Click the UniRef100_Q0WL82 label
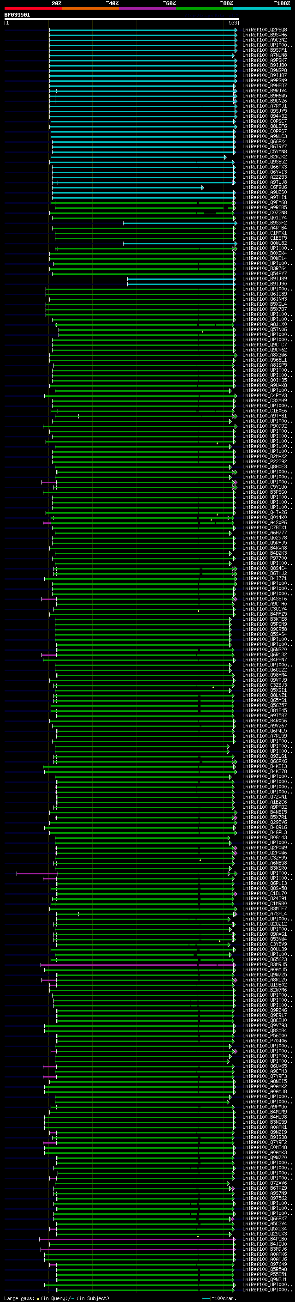Image resolution: width=295 pixels, height=1302 pixels. coord(265,243)
